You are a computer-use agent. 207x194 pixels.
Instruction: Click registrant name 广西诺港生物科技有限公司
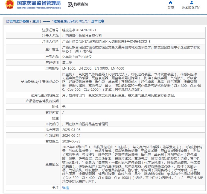coord(82,36)
